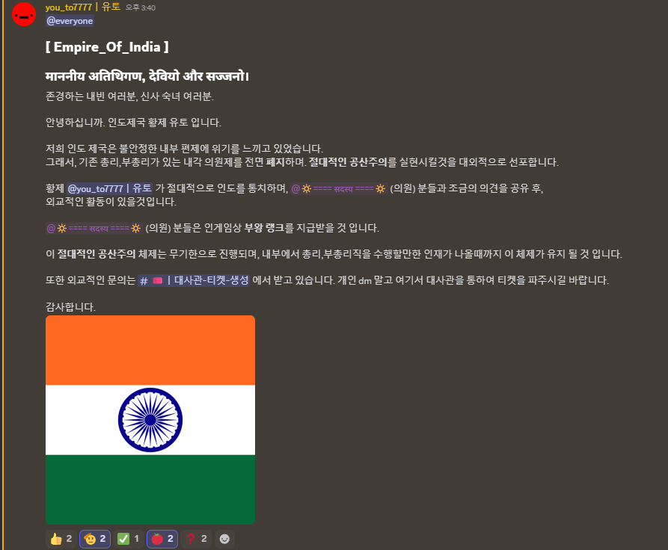Screen dimensions: 668x550
Task: Click the username you_to7777 | 유토 in header
Action: pos(82,7)
